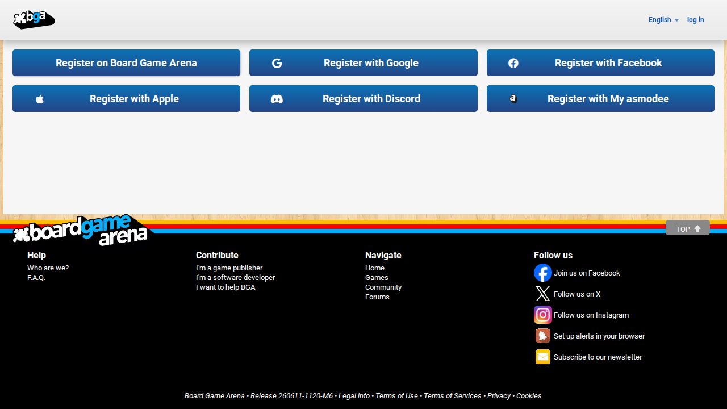This screenshot has width=727, height=409.
Task: Click Subscribe to our newsletter link
Action: pyautogui.click(x=598, y=357)
